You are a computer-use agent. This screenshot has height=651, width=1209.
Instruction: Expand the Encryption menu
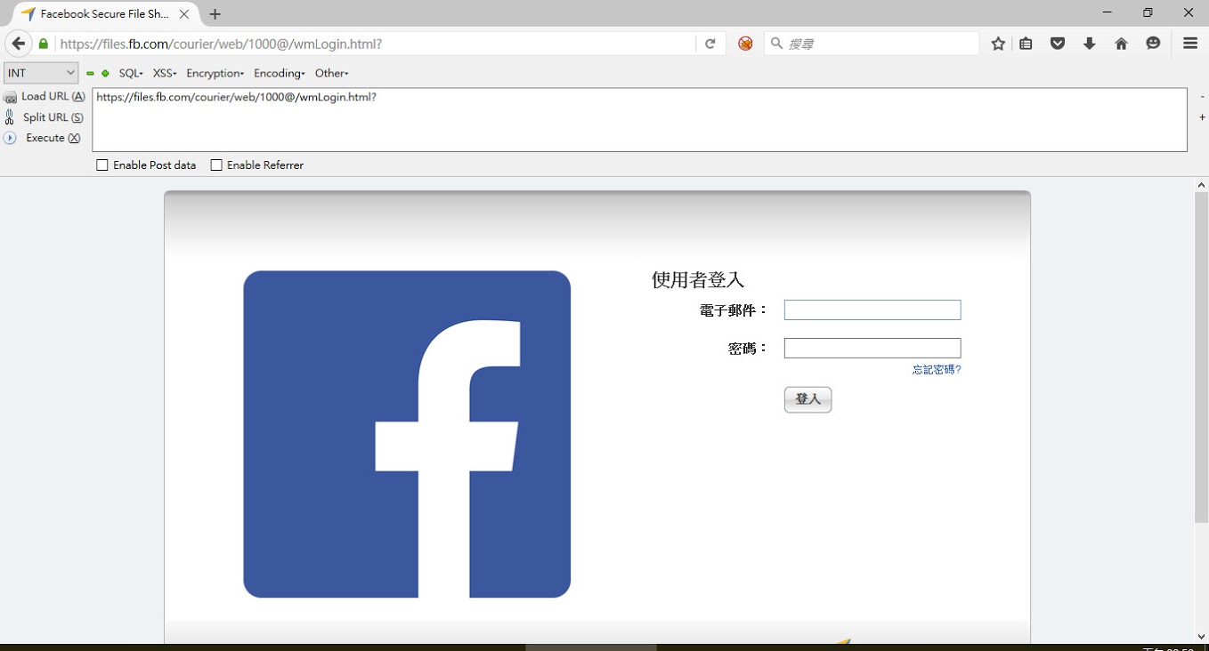pos(215,73)
